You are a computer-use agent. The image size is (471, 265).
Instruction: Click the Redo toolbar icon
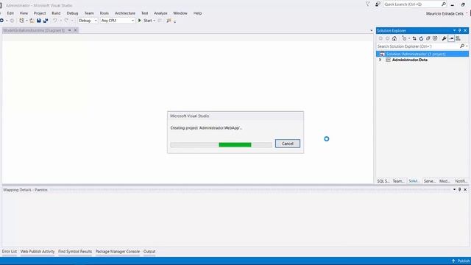click(66, 21)
